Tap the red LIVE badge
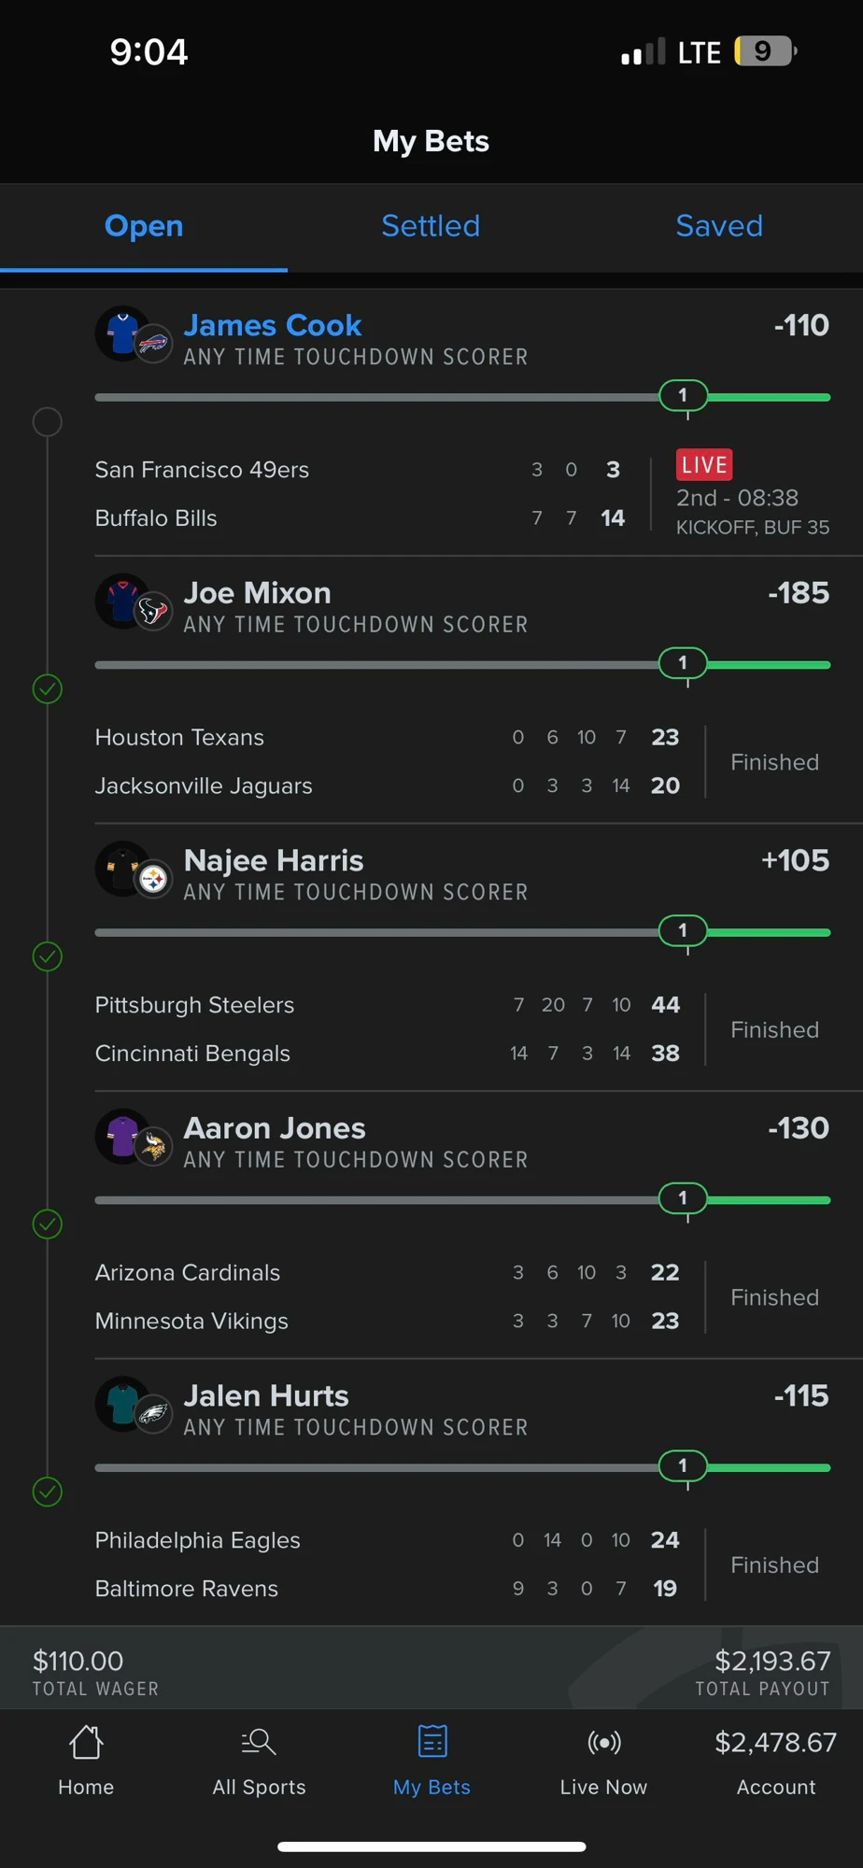Screen dimensions: 863x1868 tap(704, 464)
